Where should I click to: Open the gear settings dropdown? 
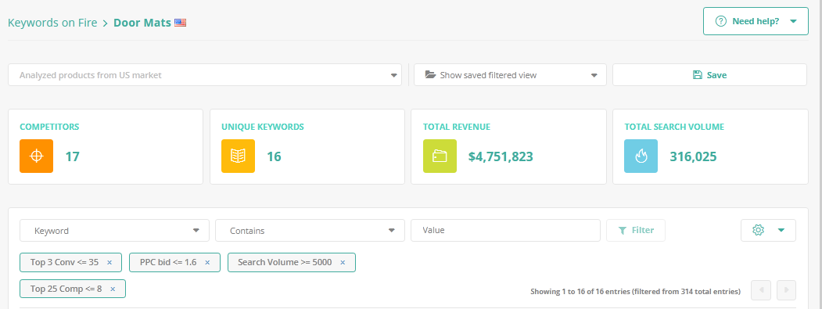coord(768,230)
